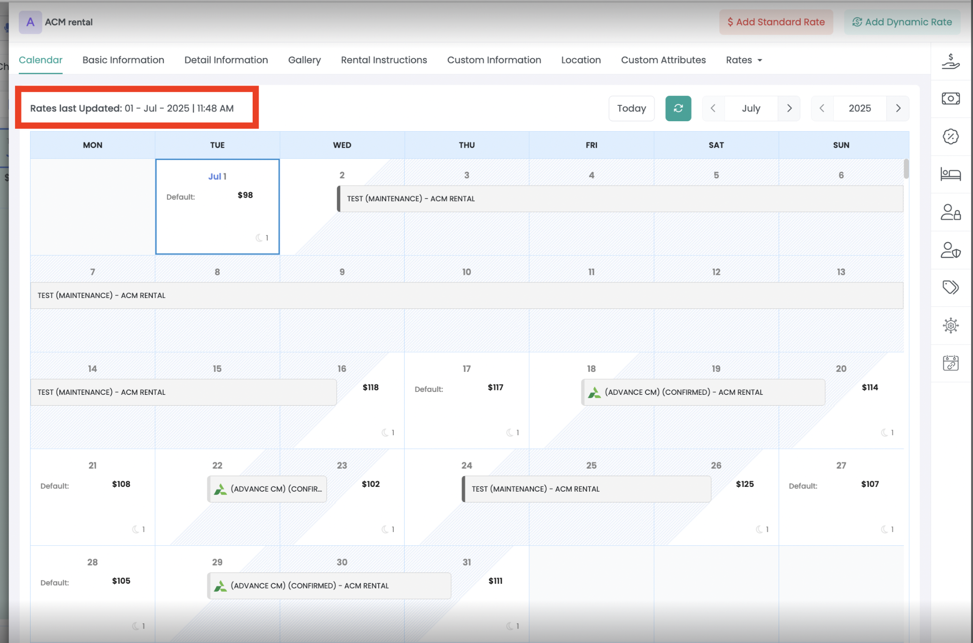
Task: Advance to next year after 2025
Action: coord(898,109)
